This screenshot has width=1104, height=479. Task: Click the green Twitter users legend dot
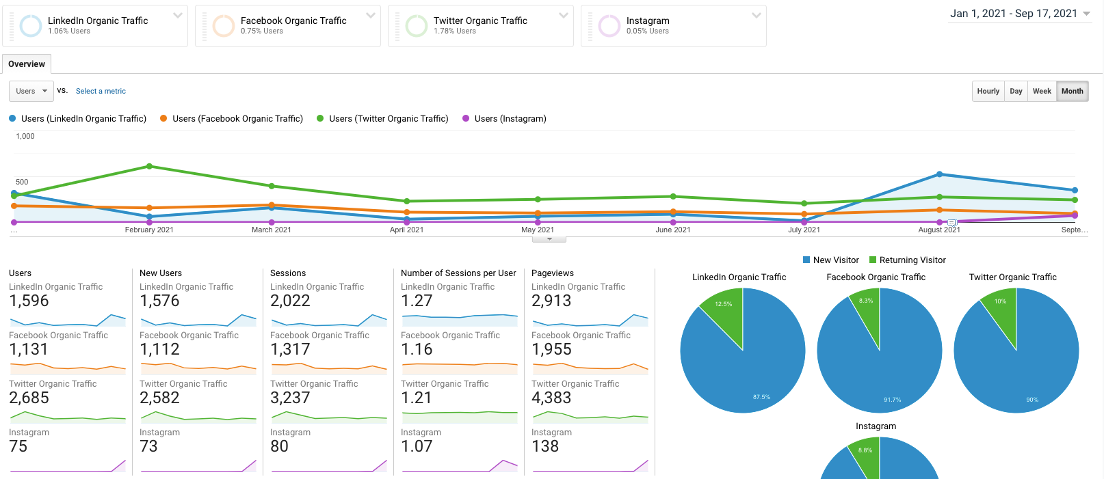320,118
